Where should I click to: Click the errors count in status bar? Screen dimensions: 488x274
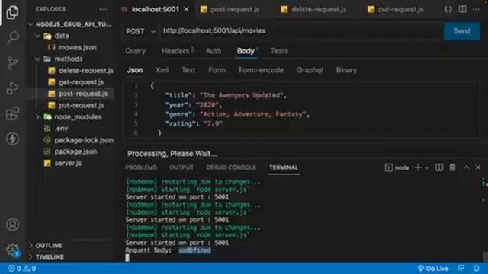pyautogui.click(x=14, y=269)
